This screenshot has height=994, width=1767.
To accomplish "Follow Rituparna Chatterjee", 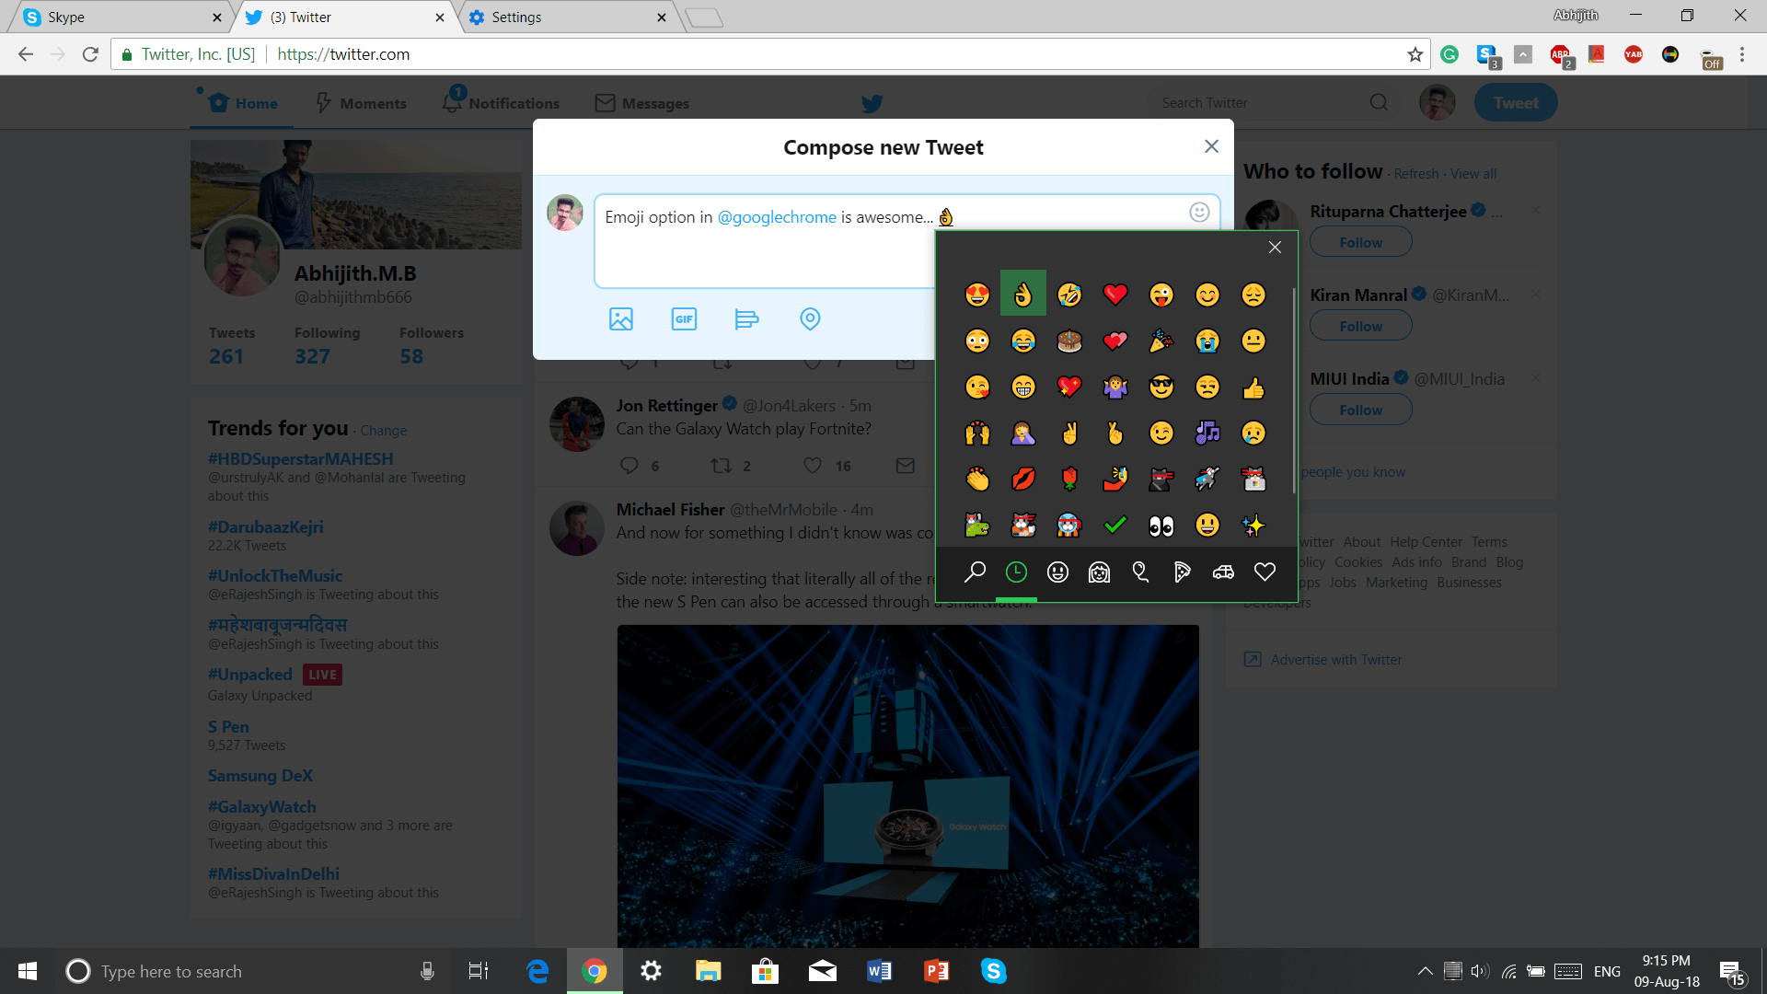I will pyautogui.click(x=1360, y=242).
